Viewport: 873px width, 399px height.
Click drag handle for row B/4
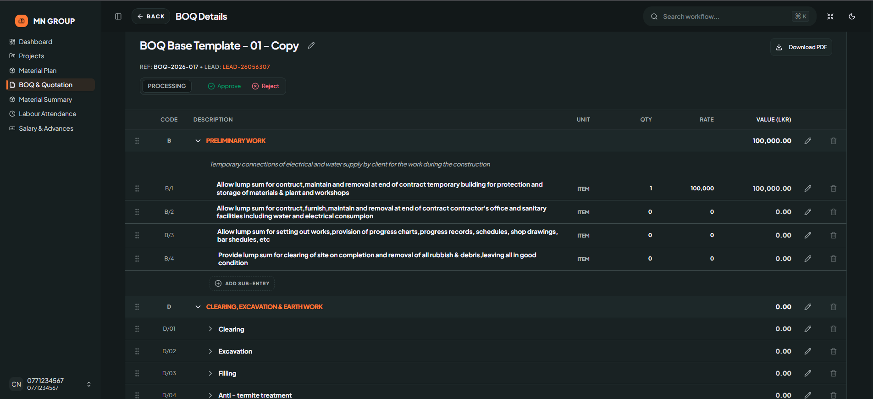coord(137,259)
